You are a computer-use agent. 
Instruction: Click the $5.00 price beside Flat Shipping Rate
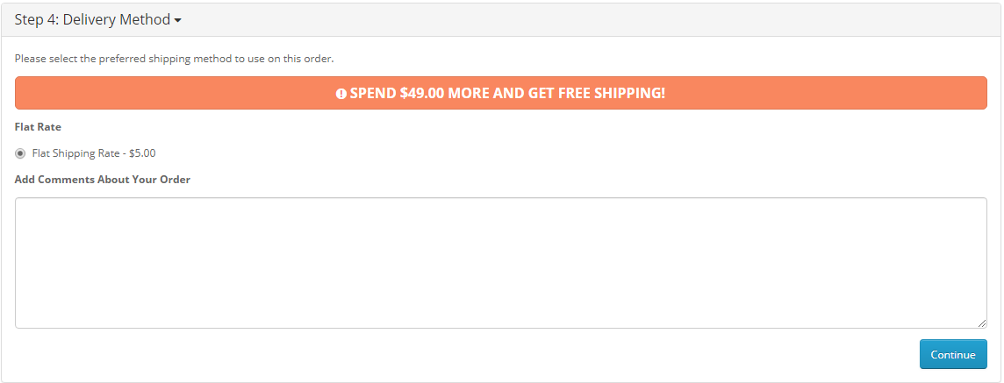142,153
